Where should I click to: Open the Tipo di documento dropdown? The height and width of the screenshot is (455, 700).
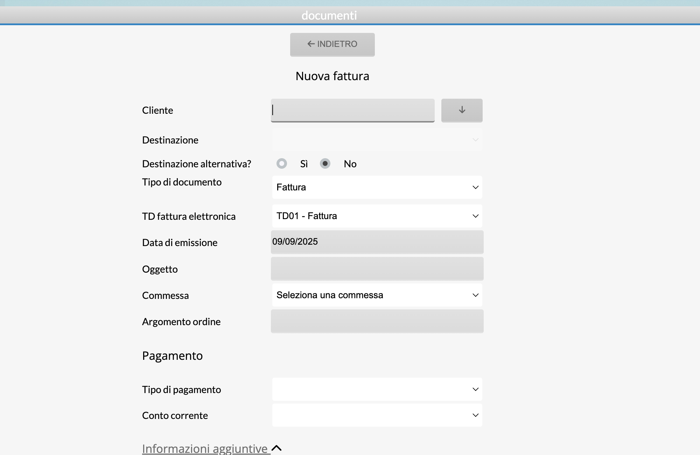377,187
